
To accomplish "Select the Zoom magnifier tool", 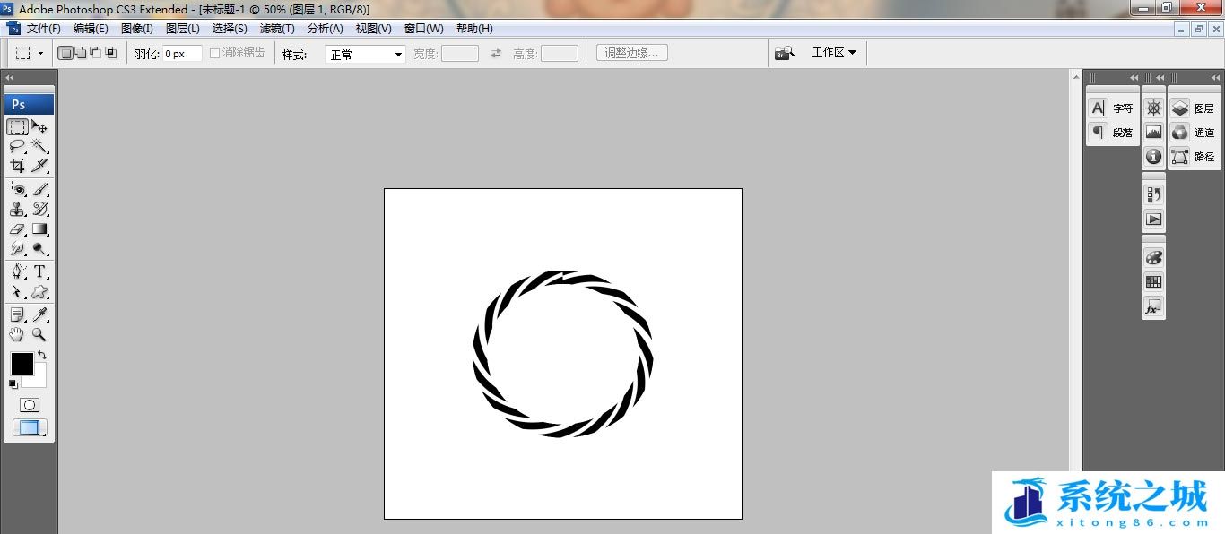I will [39, 334].
